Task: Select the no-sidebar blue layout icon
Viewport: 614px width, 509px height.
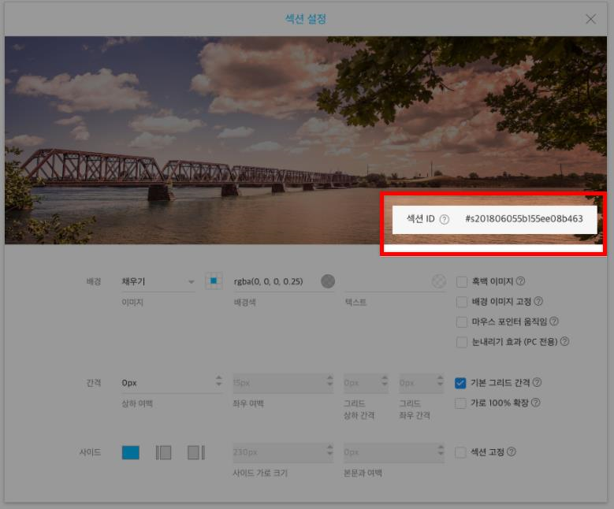Action: pos(131,452)
